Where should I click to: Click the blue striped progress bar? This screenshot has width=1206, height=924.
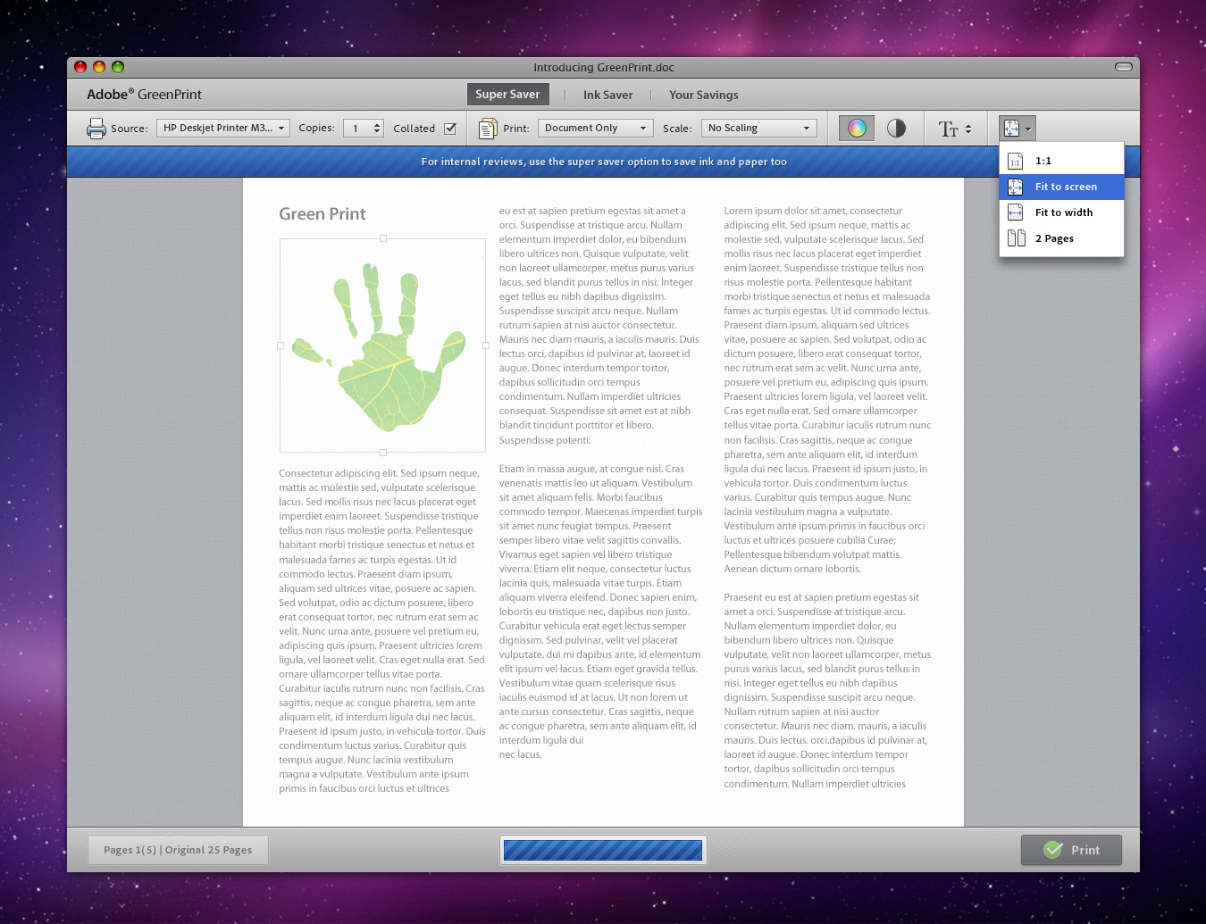(603, 850)
